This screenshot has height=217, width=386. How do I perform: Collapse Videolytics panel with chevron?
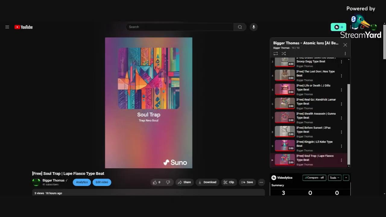click(346, 178)
